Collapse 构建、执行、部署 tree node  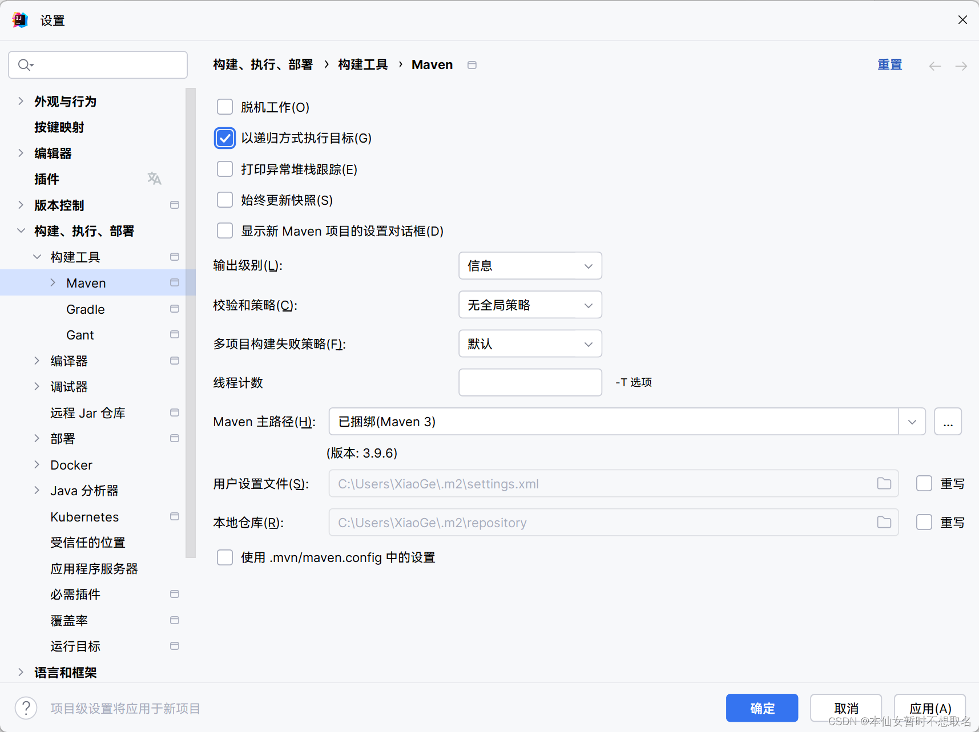21,230
